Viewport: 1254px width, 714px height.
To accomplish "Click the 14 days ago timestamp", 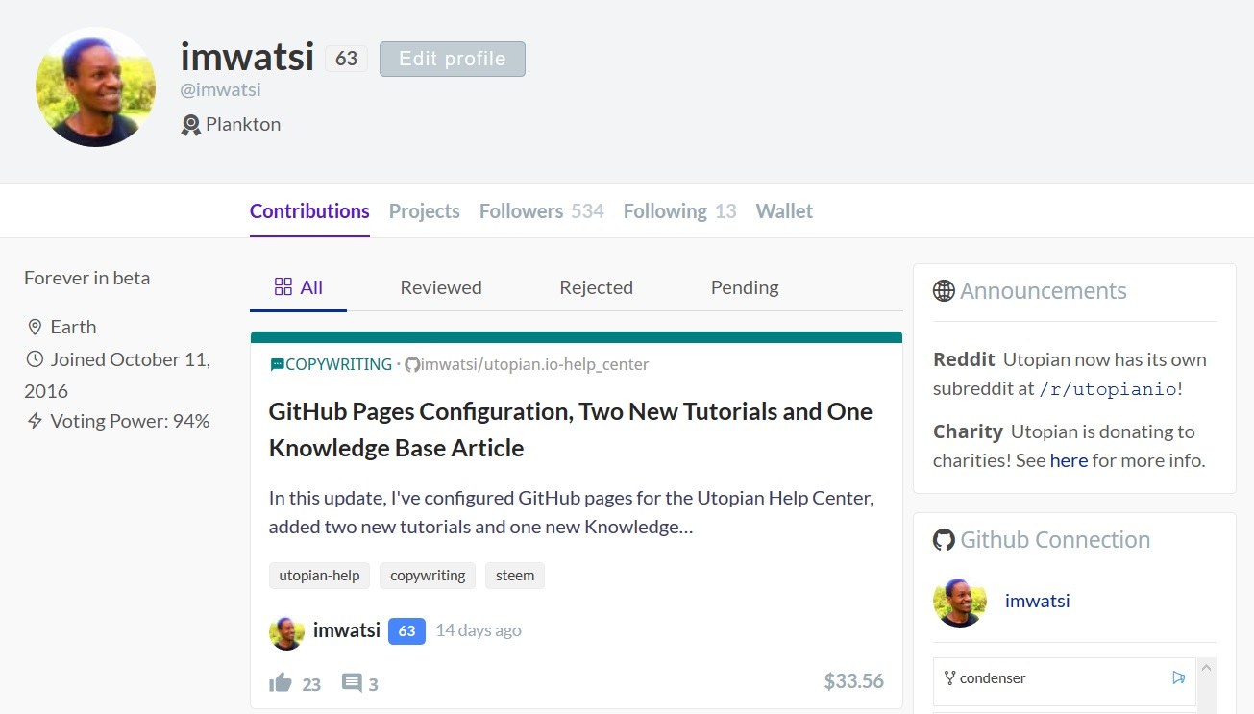I will tap(479, 630).
